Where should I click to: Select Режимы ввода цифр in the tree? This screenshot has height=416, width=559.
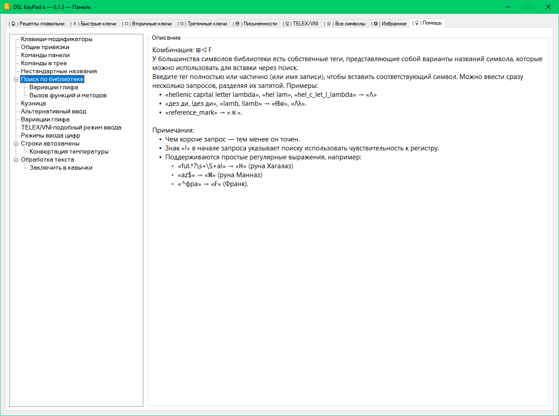50,136
